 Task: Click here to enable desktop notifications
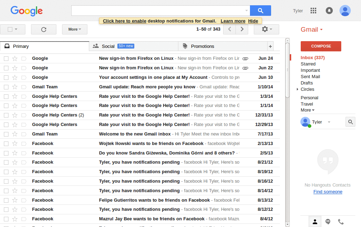[124, 21]
